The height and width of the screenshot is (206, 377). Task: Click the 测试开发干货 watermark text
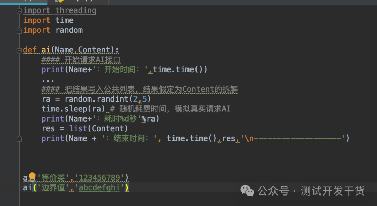[333, 191]
